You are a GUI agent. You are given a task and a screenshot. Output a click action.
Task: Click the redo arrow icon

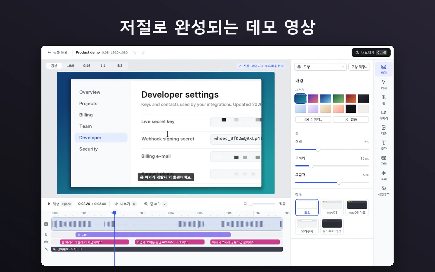click(143, 53)
